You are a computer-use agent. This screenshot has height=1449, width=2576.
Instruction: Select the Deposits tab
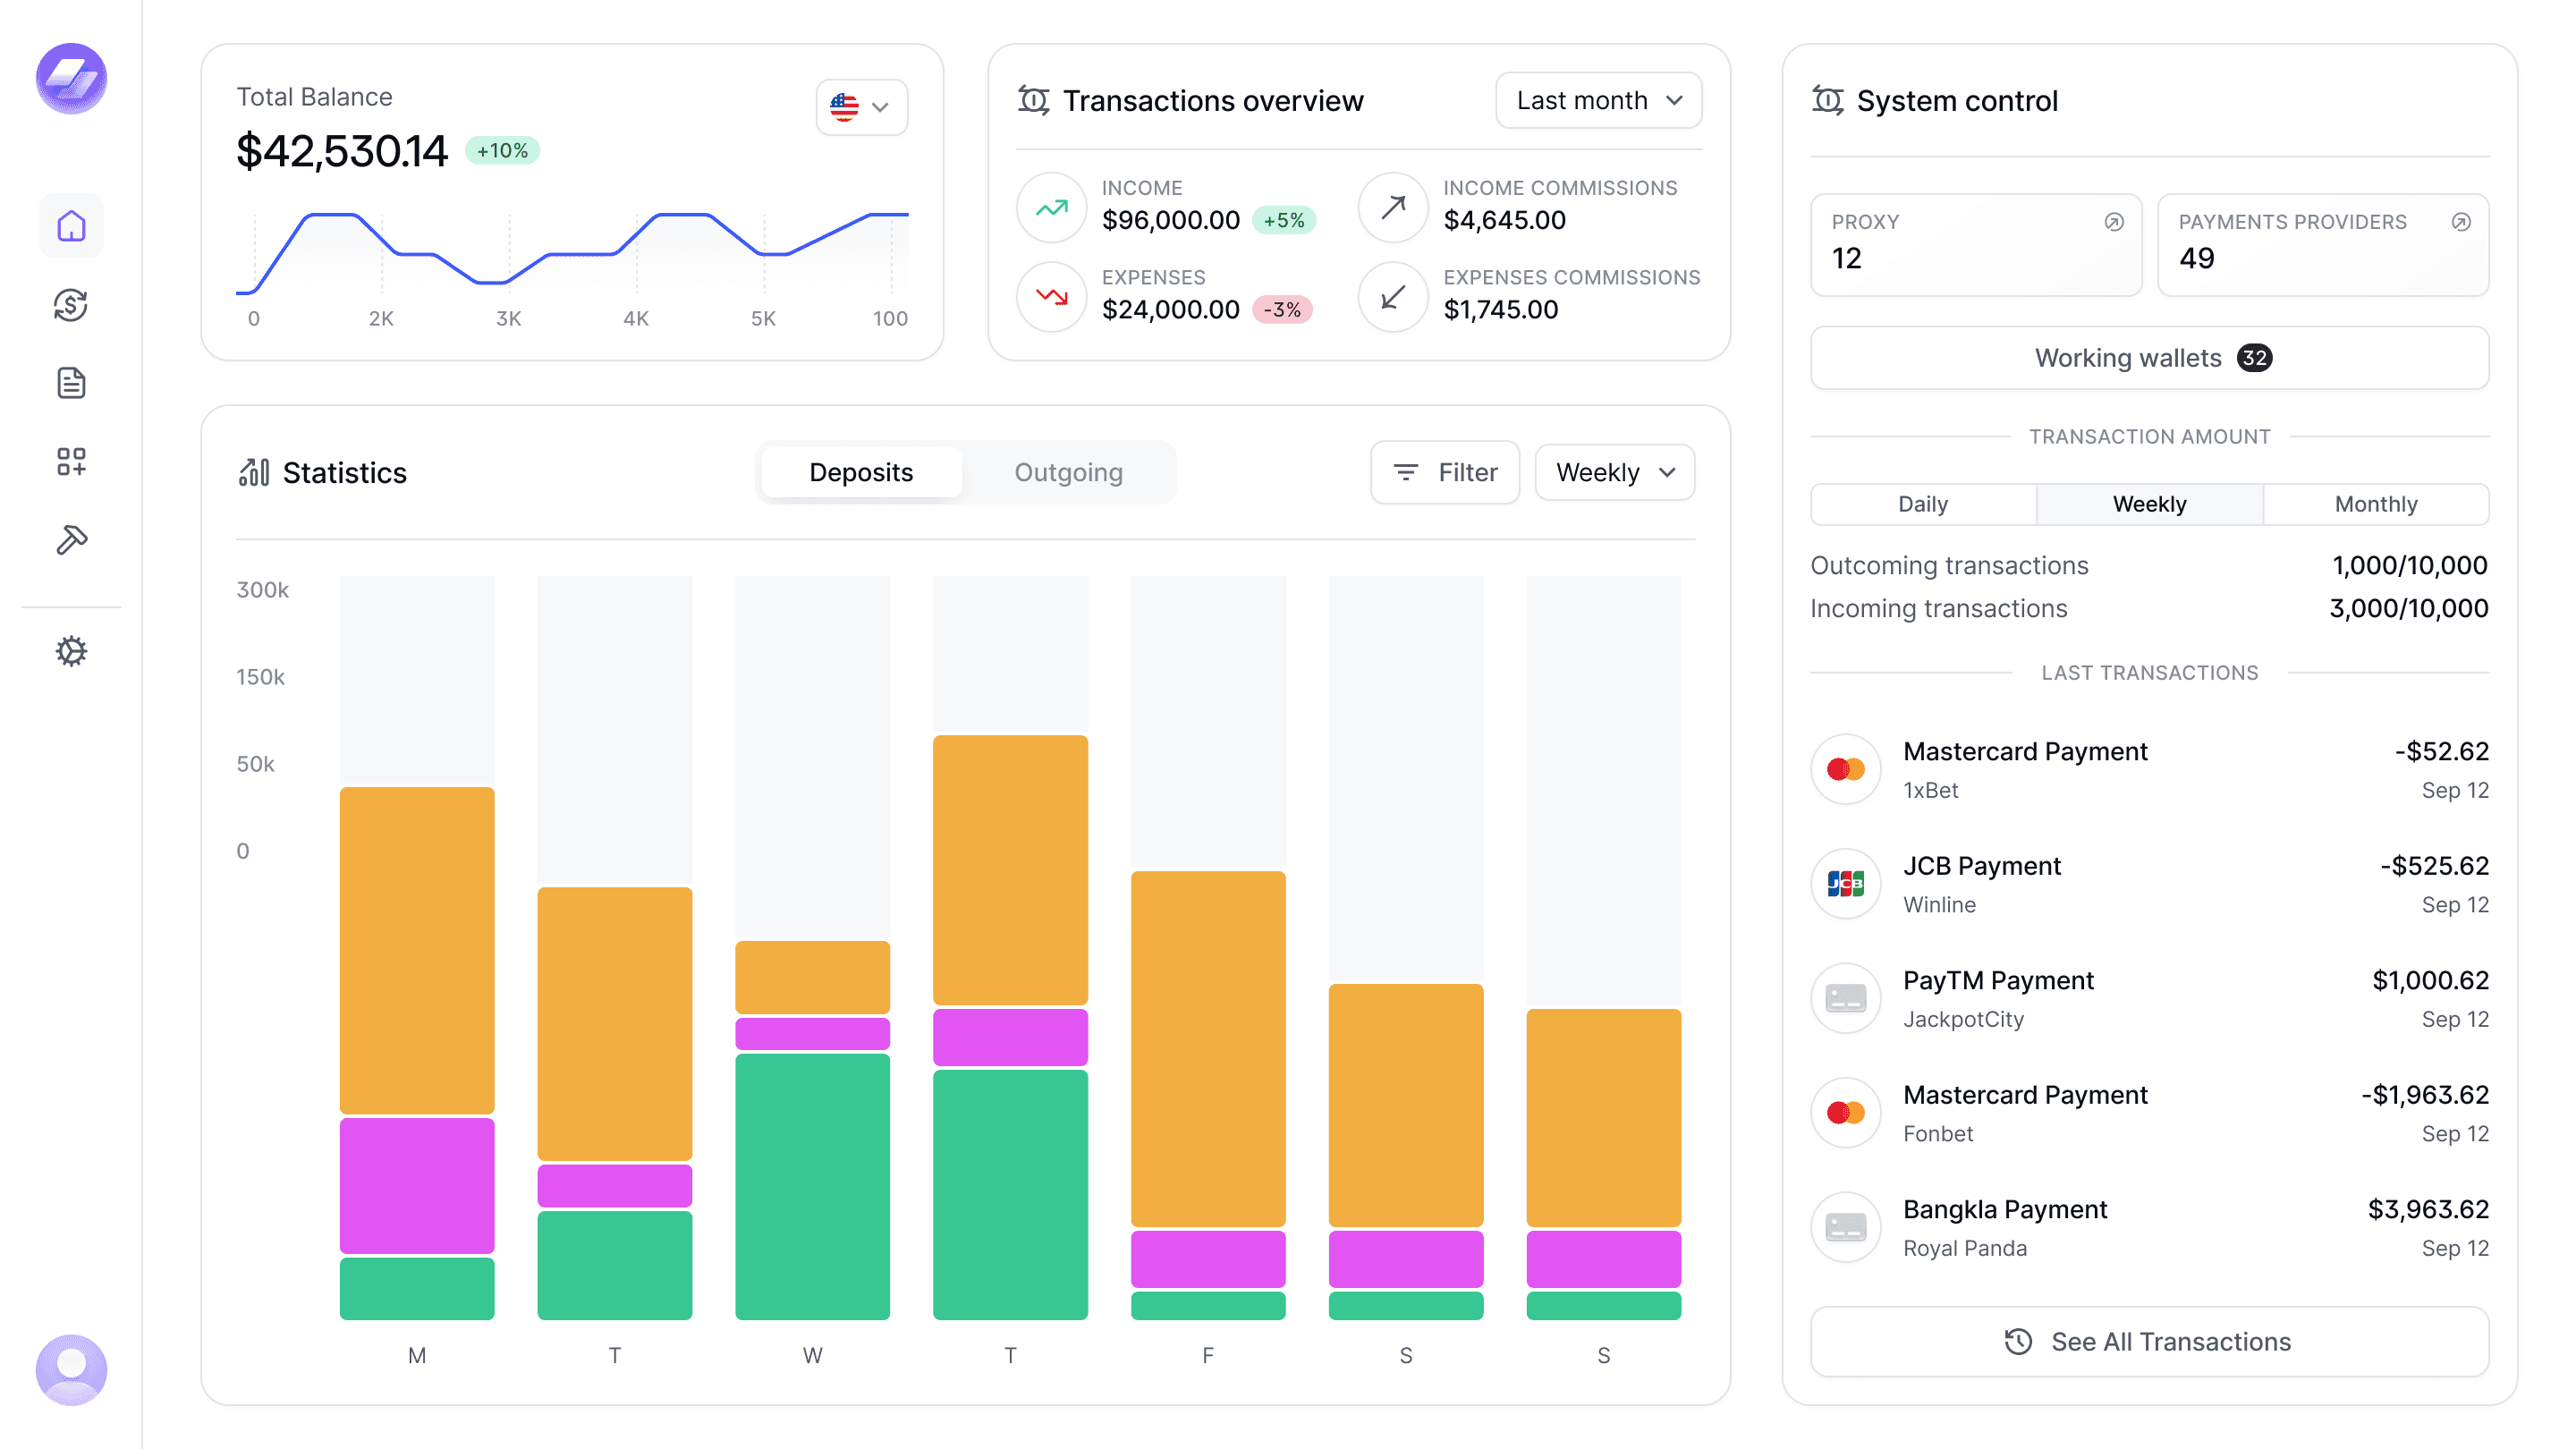861,472
